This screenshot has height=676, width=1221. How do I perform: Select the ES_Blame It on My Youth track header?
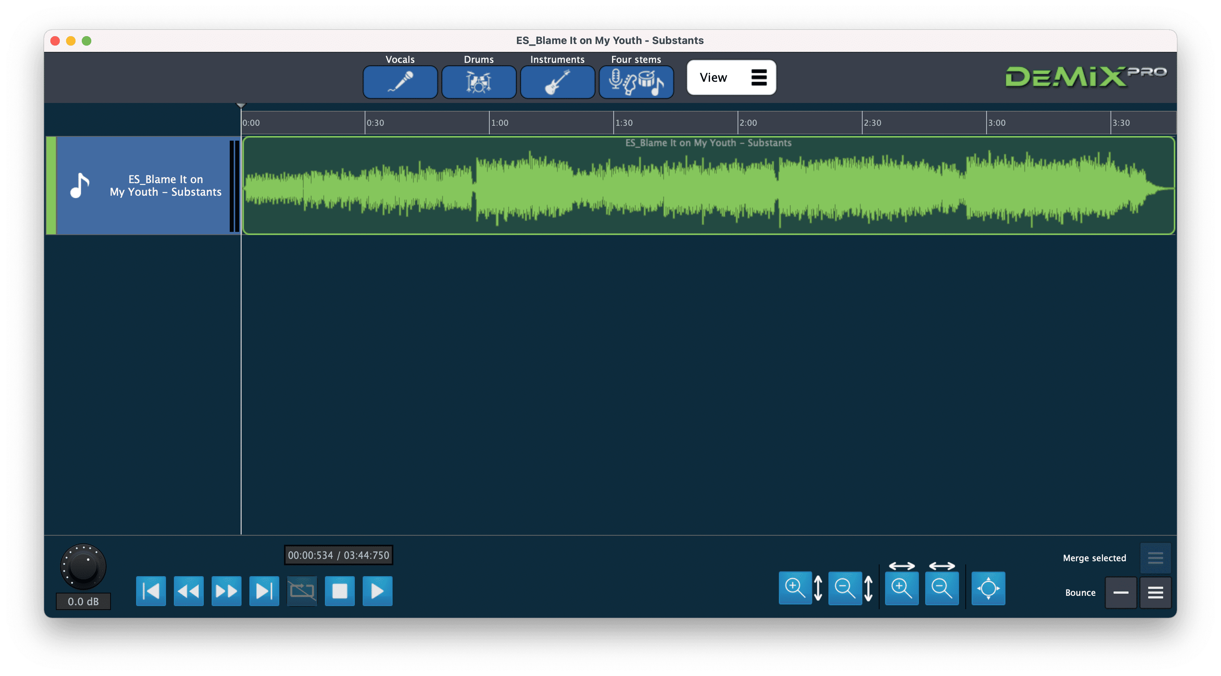coord(143,185)
